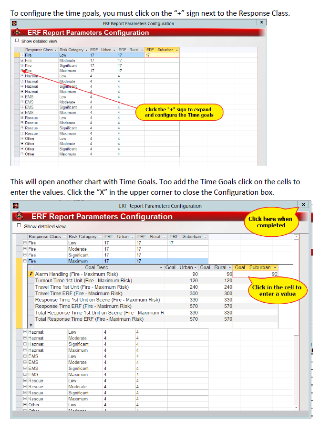Click the Goal - Suburban cell for Alarm Handling
320x423 pixels.
(255, 274)
